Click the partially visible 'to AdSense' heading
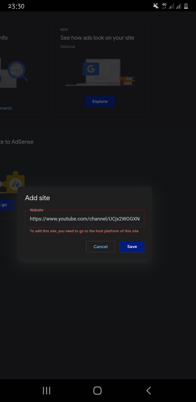The height and width of the screenshot is (402, 196). 17,142
